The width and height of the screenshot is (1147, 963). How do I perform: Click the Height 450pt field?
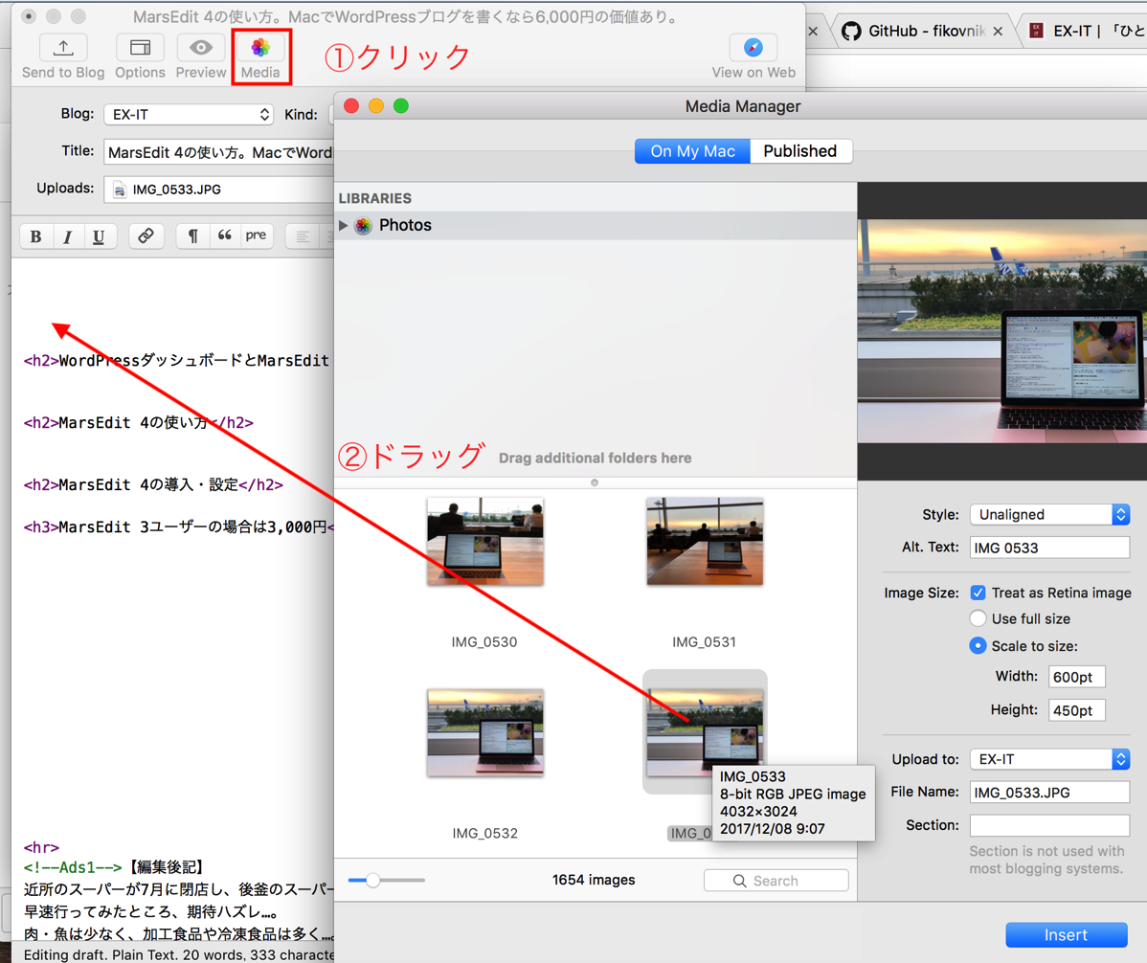pos(1076,710)
